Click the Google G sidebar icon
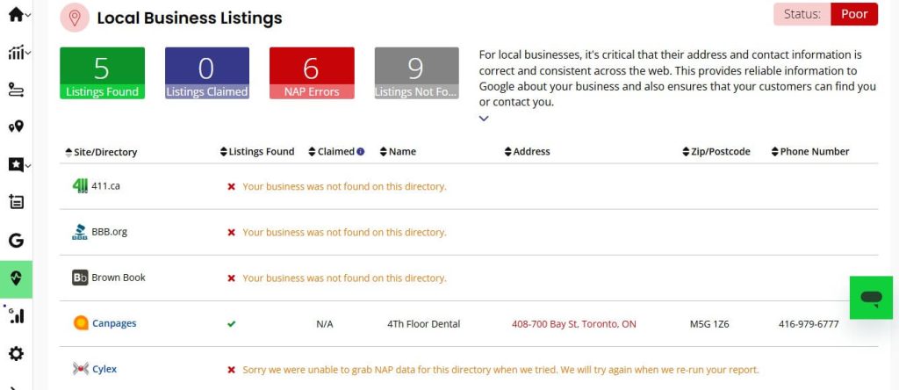This screenshot has height=390, width=899. 16,241
